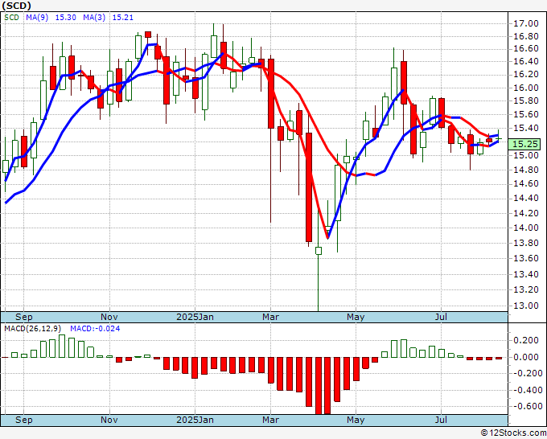Select the green SCD legend label
547x439 pixels.
click(x=11, y=18)
